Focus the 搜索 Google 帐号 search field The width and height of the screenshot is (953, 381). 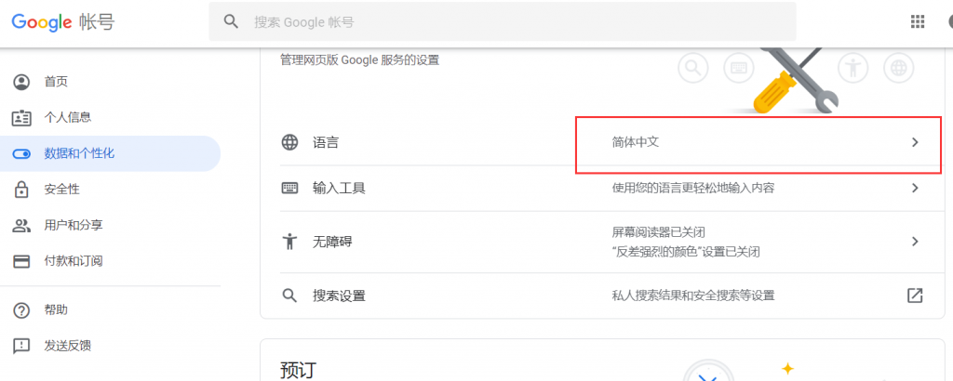pos(512,21)
